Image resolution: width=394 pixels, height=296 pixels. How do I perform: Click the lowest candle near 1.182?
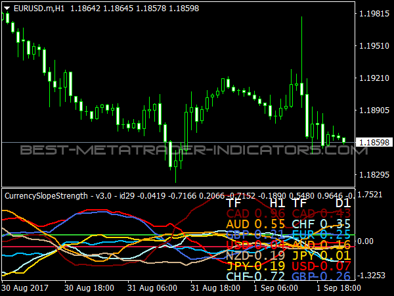pyautogui.click(x=175, y=166)
